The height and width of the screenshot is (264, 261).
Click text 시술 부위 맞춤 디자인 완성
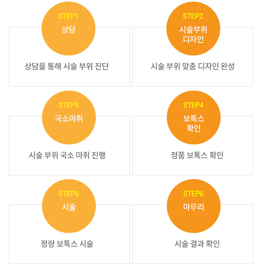[192, 66]
